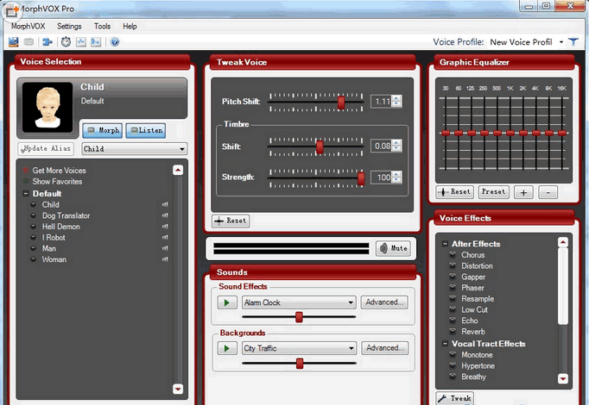Image resolution: width=589 pixels, height=405 pixels.
Task: Mute the audio with the Mute button
Action: pyautogui.click(x=393, y=248)
